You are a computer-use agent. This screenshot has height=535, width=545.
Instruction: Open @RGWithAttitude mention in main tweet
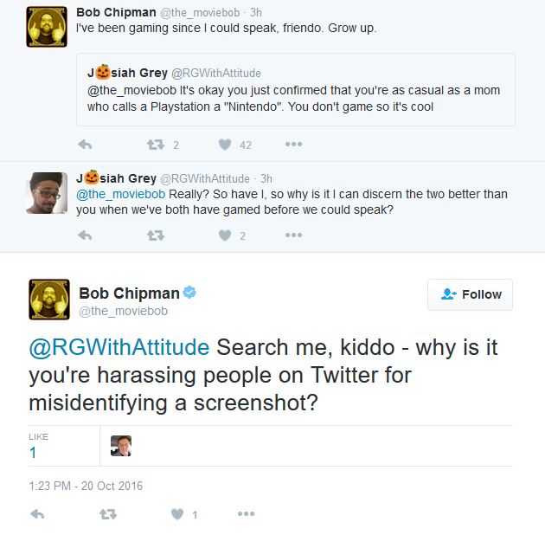click(119, 348)
